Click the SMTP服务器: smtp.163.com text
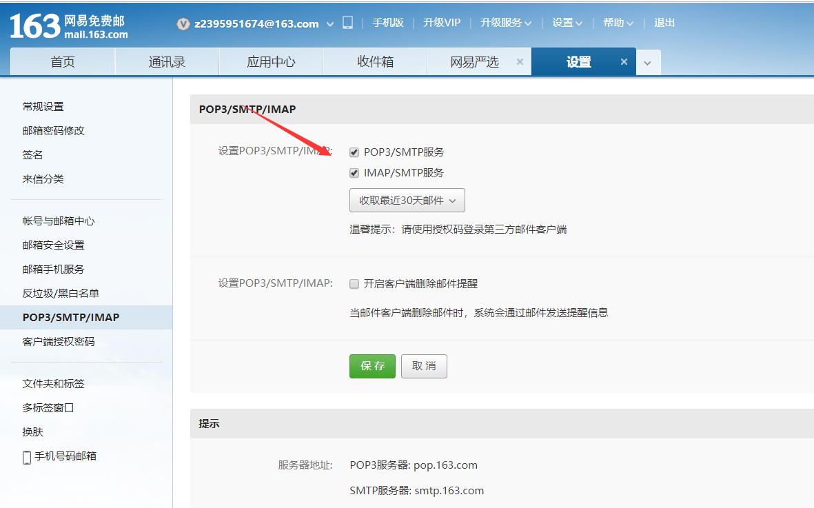The width and height of the screenshot is (814, 508). [417, 491]
